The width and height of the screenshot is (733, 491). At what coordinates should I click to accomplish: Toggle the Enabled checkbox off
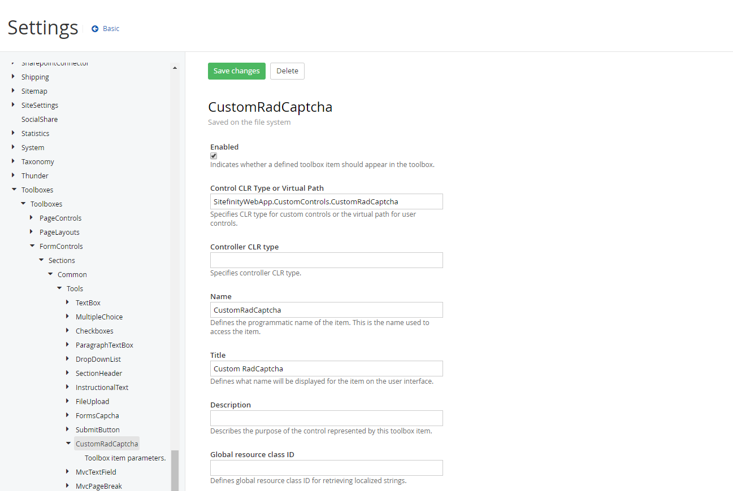[213, 155]
